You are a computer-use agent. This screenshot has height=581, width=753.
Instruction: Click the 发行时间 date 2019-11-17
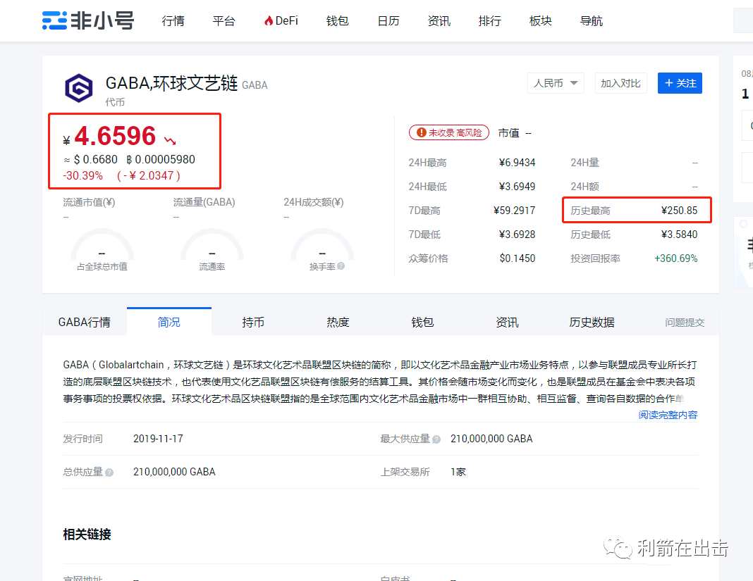(x=158, y=439)
